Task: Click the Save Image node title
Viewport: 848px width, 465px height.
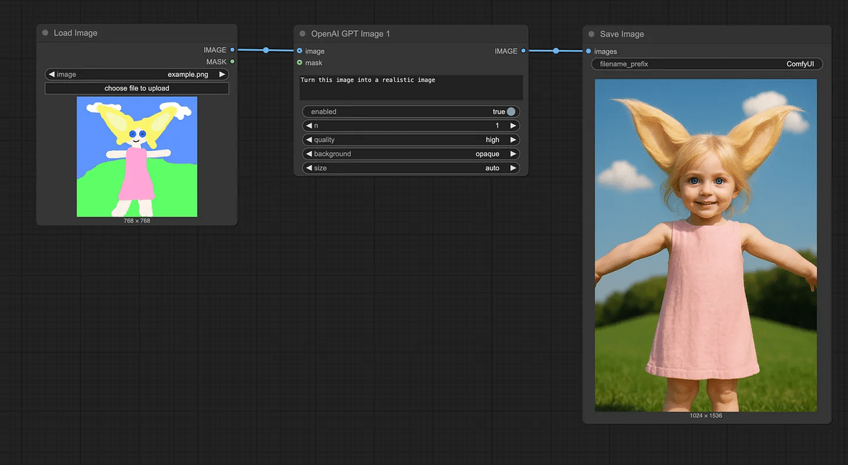Action: [622, 34]
